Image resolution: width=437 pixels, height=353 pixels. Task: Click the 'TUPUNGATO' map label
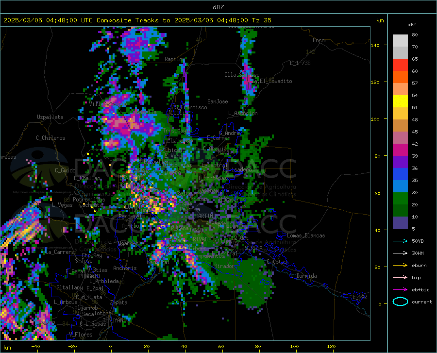(87, 276)
